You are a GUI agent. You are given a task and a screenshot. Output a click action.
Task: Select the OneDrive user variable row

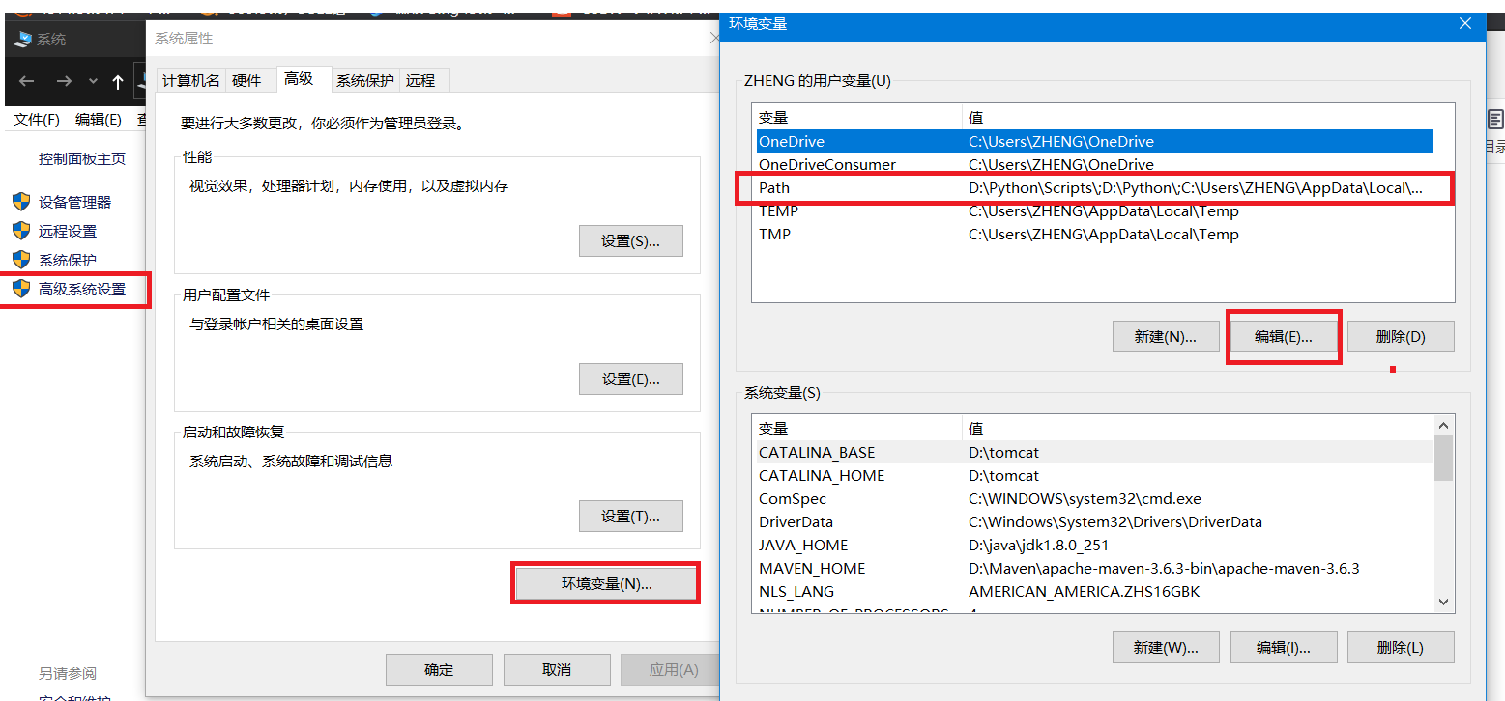coord(1094,141)
